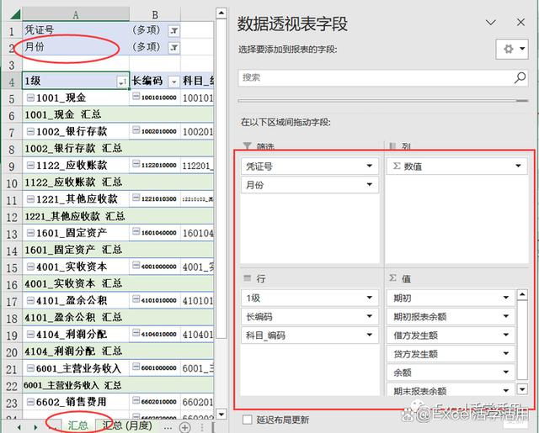This screenshot has width=539, height=433.
Task: Select the (多项) value beside 凭证号
Action: pos(147,30)
